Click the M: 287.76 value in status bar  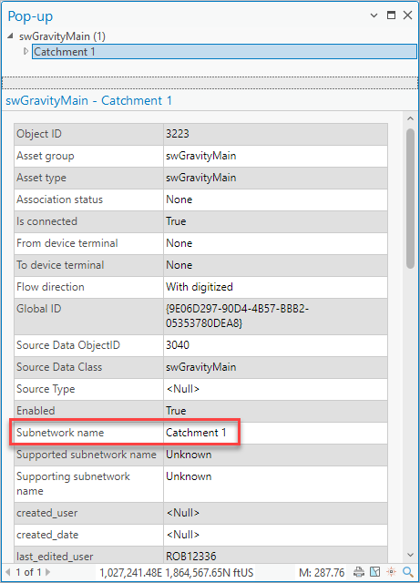tap(322, 572)
